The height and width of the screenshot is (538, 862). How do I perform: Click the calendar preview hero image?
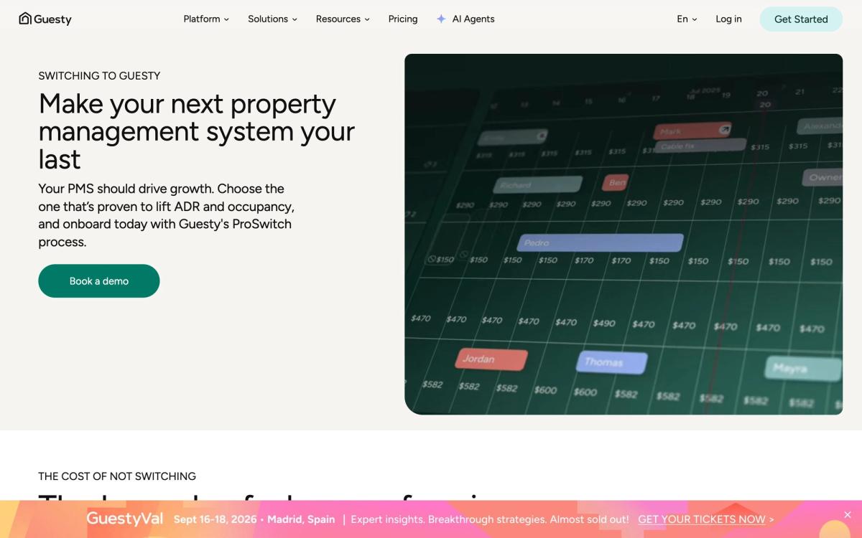[624, 234]
